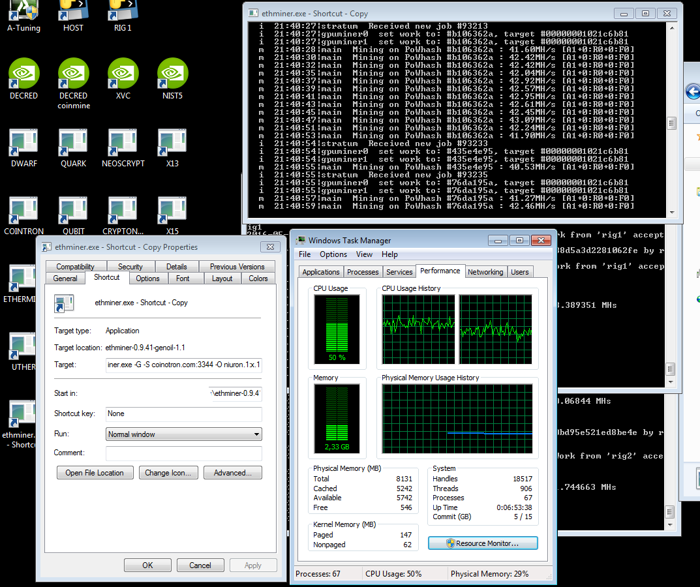Click the browser back arrow button
The height and width of the screenshot is (587, 700).
click(x=692, y=92)
